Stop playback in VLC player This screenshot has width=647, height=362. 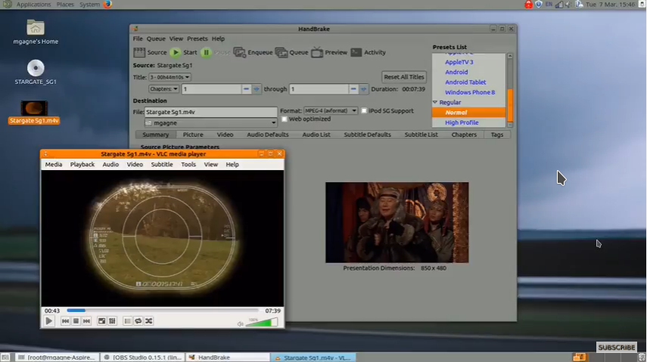pos(76,321)
